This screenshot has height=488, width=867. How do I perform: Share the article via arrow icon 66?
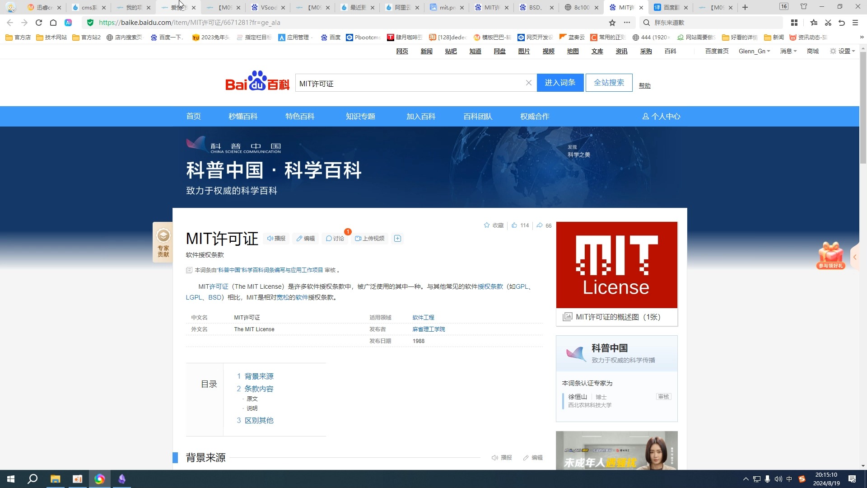544,225
